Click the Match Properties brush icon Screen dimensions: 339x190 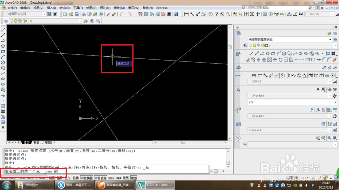click(108, 14)
